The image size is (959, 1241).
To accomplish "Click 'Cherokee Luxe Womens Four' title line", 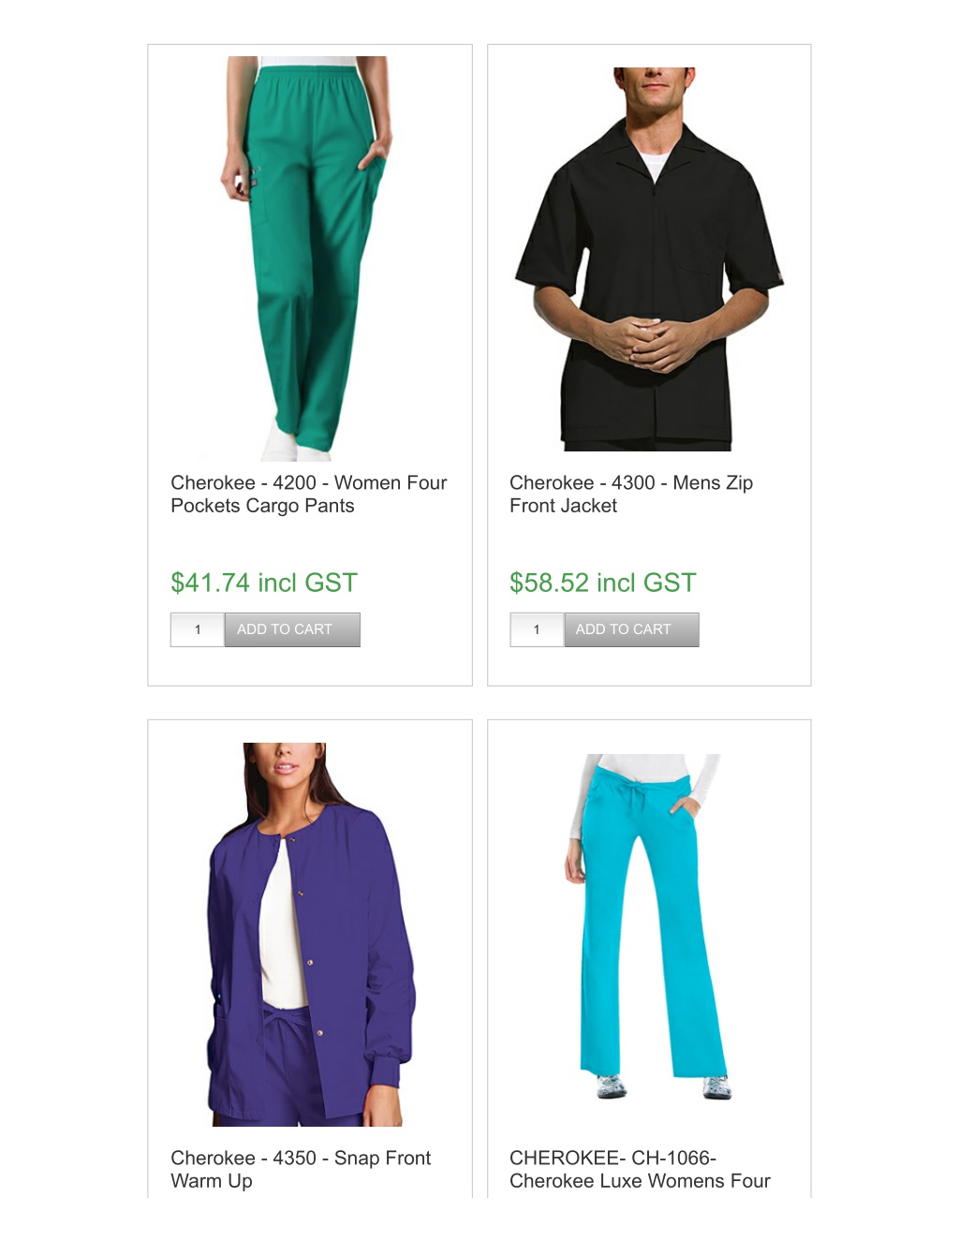I will tap(640, 1181).
